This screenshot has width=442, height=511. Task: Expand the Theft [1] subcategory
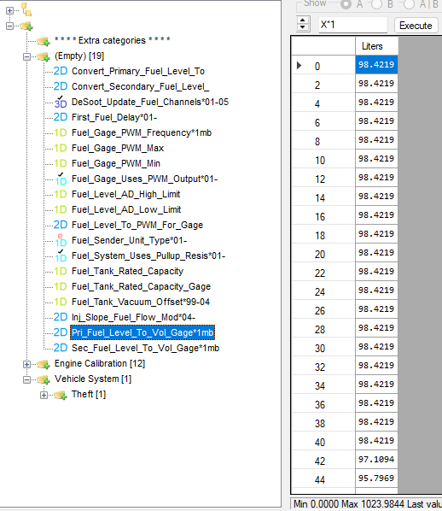point(44,395)
